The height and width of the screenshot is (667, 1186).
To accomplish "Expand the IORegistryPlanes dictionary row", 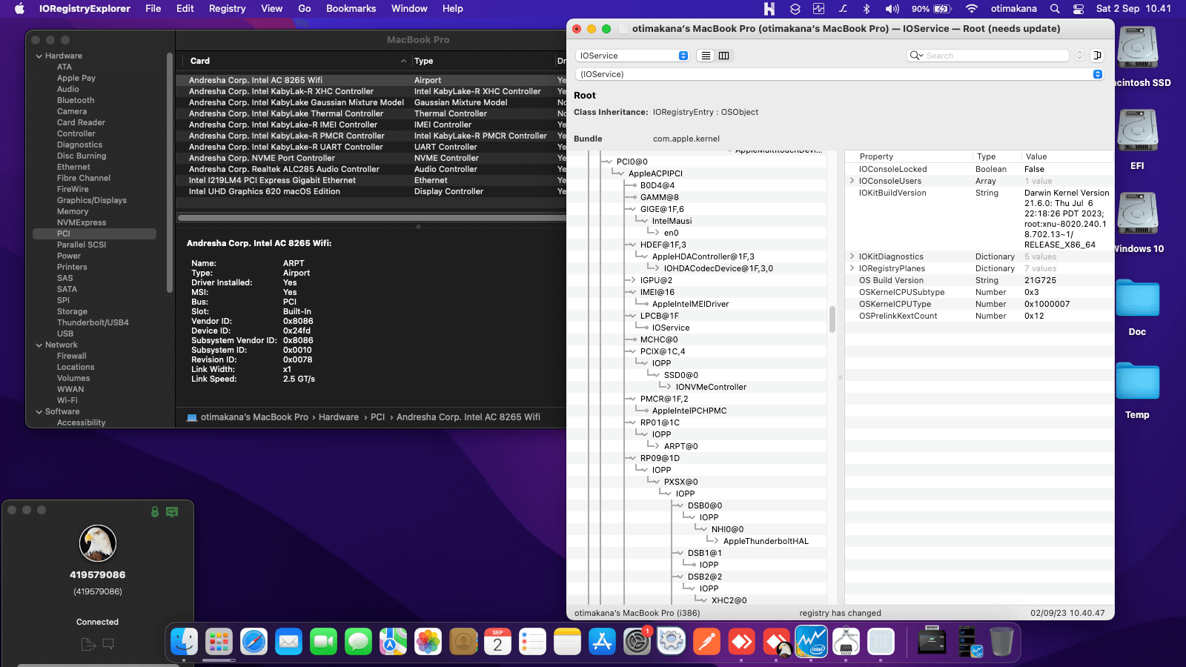I will [x=852, y=268].
